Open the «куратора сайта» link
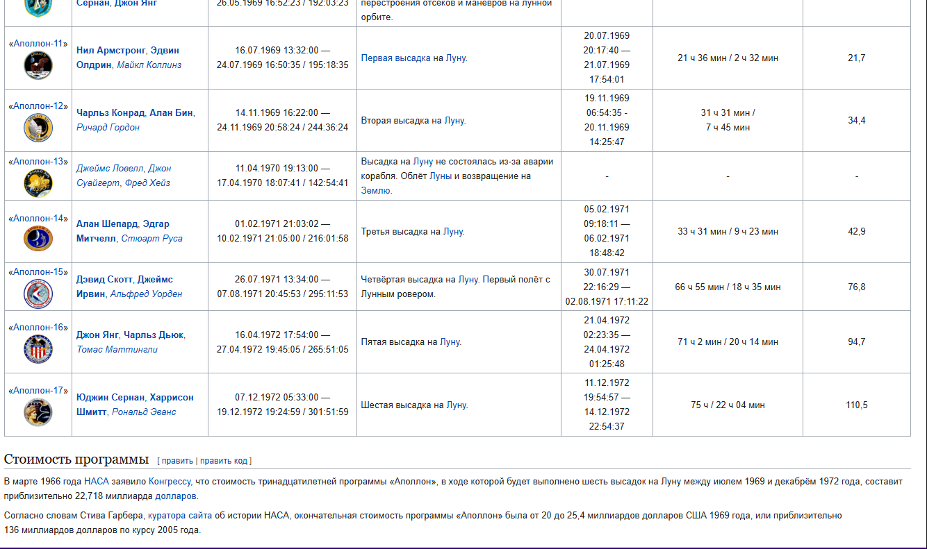 coord(179,516)
